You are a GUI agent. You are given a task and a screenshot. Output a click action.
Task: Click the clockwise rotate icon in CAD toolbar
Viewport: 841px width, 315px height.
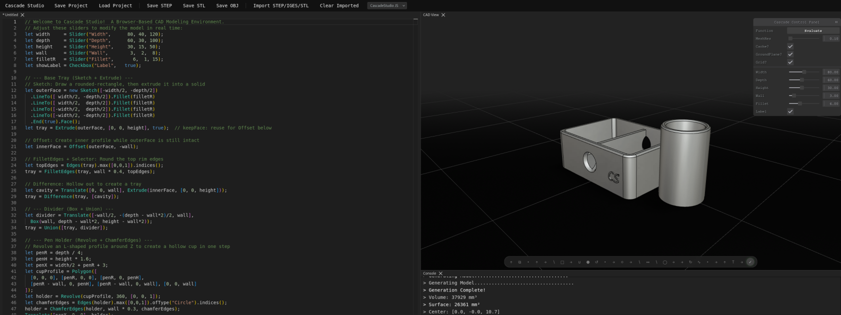pyautogui.click(x=690, y=262)
